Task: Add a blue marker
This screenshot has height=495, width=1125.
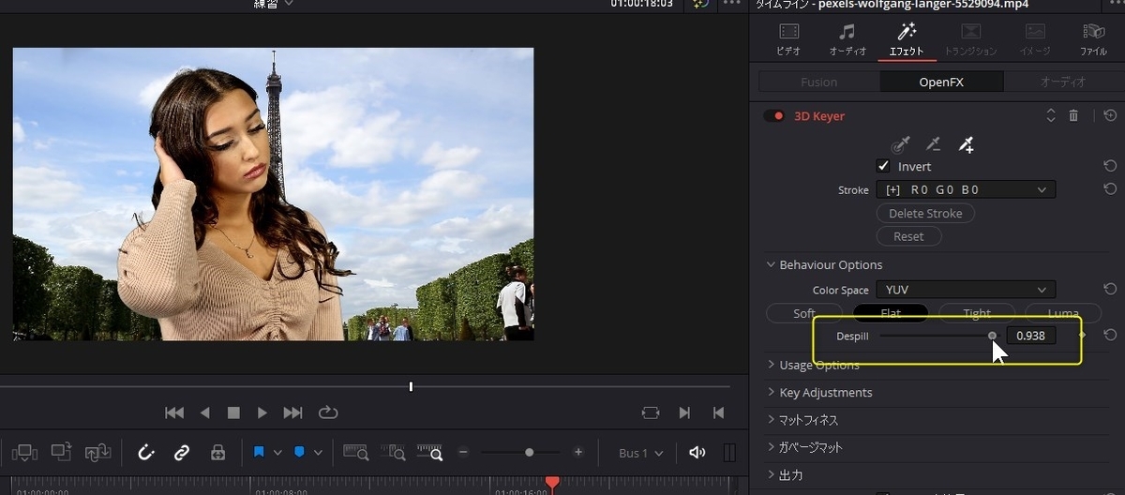Action: (x=299, y=453)
